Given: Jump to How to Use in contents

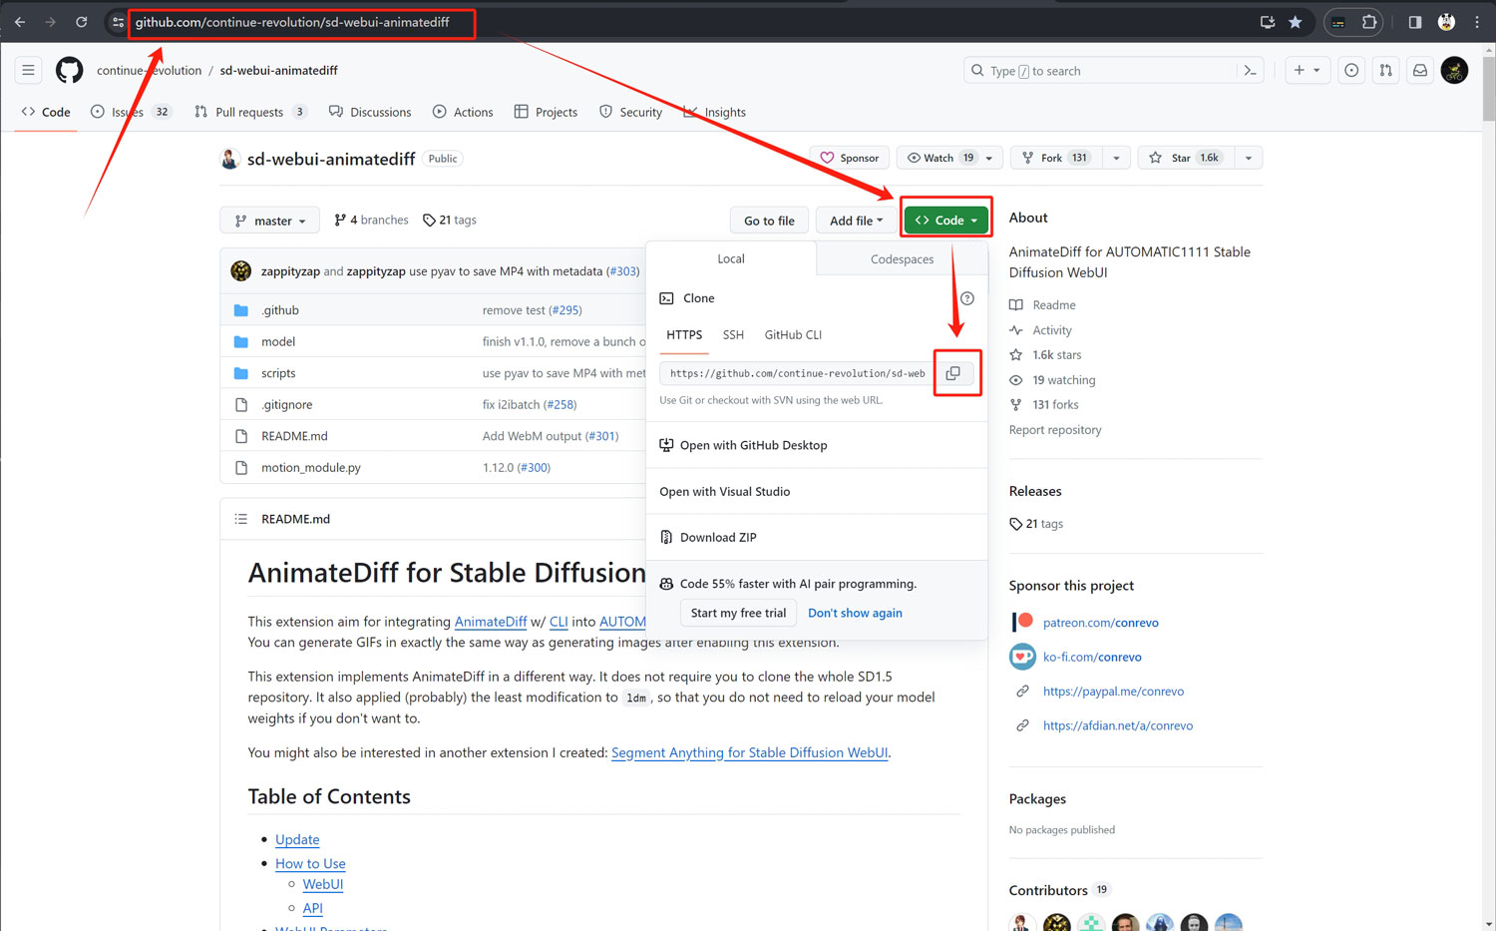Looking at the screenshot, I should tap(310, 863).
